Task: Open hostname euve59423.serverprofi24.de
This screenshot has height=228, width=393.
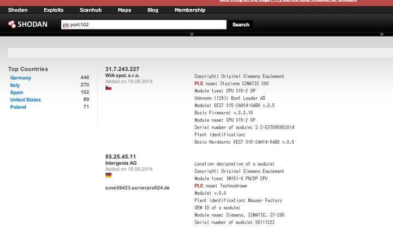Action: [x=138, y=188]
